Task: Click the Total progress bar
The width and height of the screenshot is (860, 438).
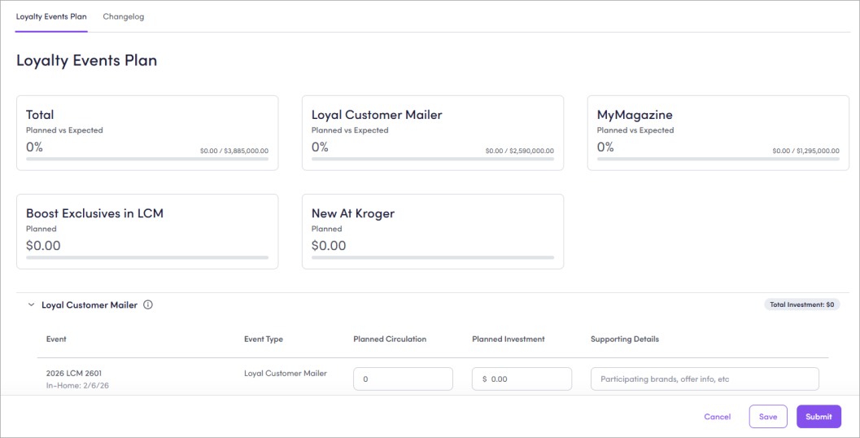Action: (147, 159)
